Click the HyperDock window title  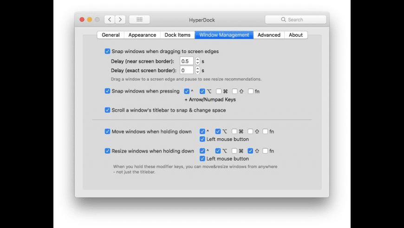click(202, 20)
